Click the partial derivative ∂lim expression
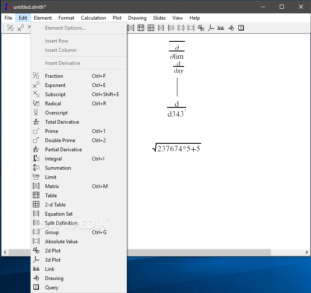This screenshot has width=311, height=293. pos(177,52)
